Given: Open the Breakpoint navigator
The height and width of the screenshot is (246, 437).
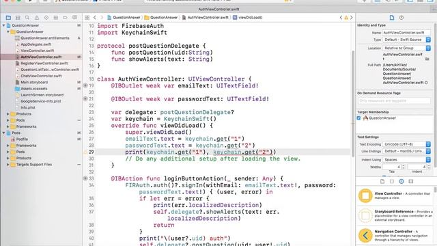Looking at the screenshot, I should 66,18.
